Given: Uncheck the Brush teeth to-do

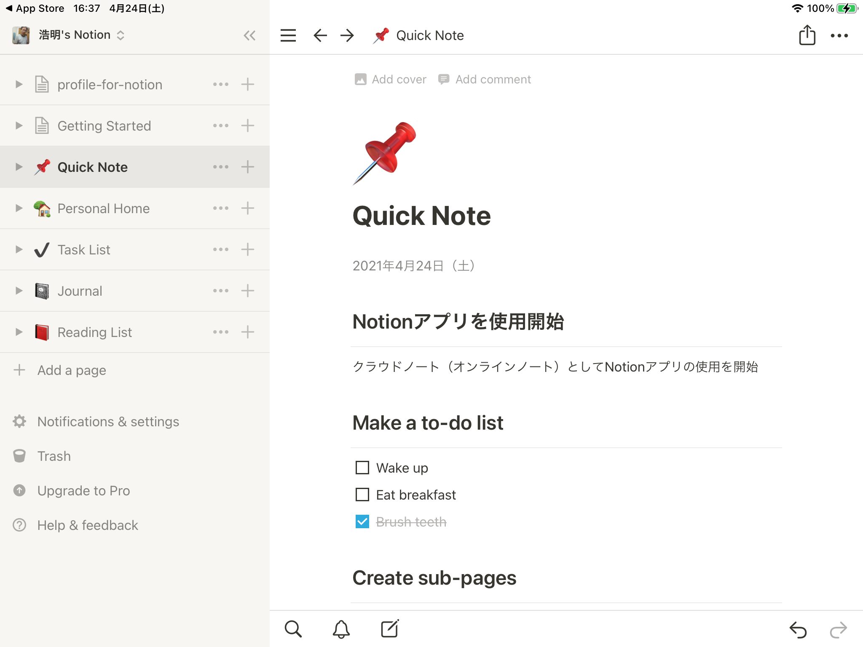Looking at the screenshot, I should pyautogui.click(x=362, y=521).
